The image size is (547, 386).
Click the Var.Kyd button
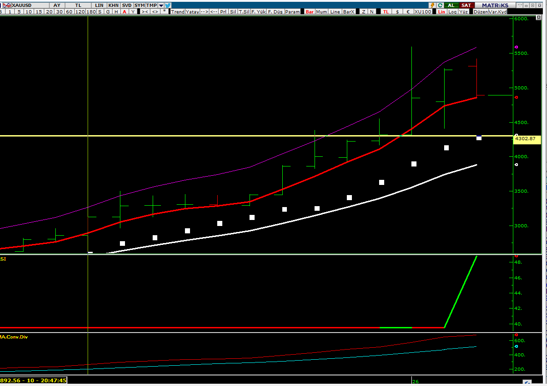coord(498,12)
